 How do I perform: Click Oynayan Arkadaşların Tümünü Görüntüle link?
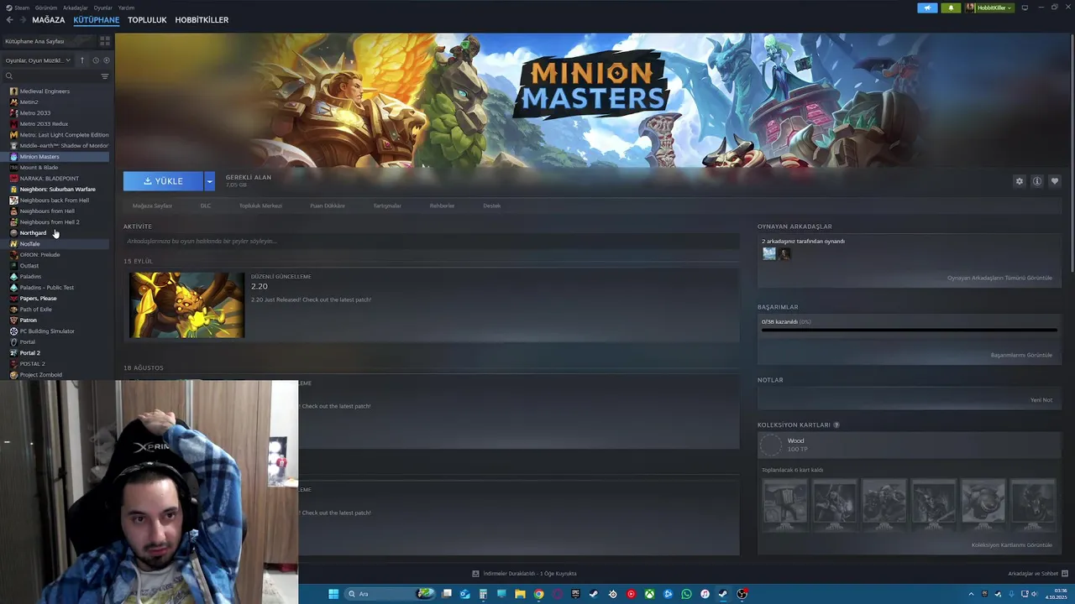[999, 278]
